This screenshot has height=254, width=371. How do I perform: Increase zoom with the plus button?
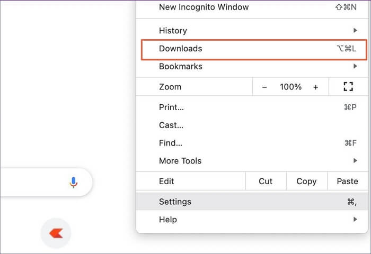[x=316, y=87]
